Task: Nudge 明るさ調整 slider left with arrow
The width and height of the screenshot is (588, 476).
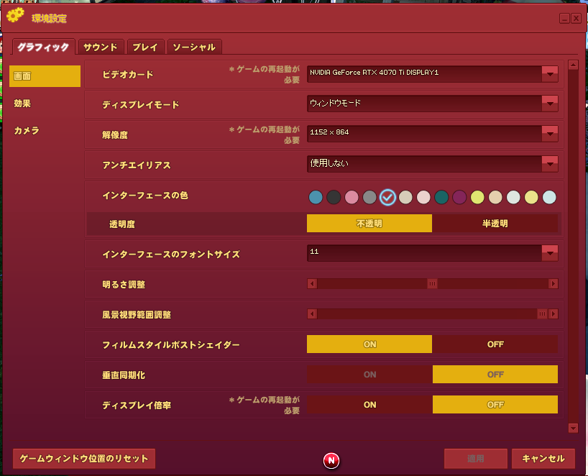Action: [312, 283]
